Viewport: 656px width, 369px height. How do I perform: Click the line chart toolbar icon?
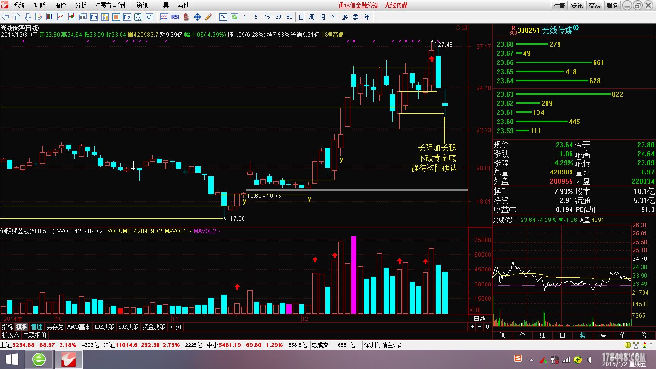[61, 17]
